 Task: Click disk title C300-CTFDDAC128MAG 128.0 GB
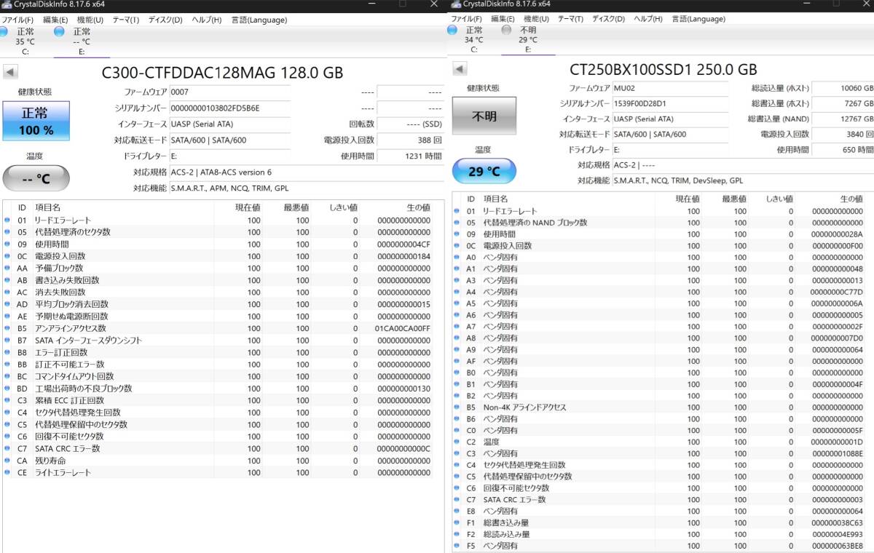pos(222,73)
